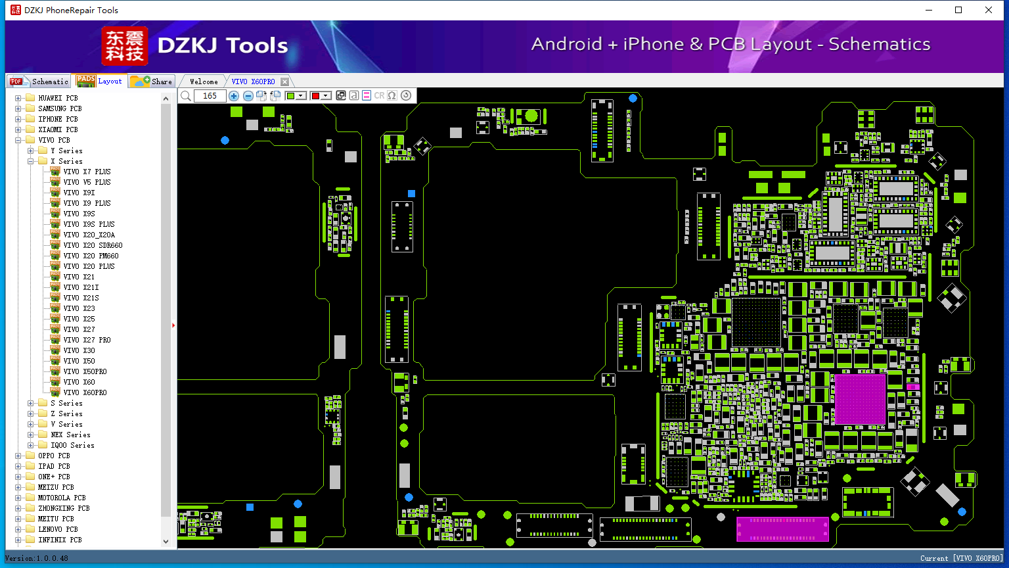Open the Share tab
Viewport: 1009px width, 568px height.
tap(151, 82)
